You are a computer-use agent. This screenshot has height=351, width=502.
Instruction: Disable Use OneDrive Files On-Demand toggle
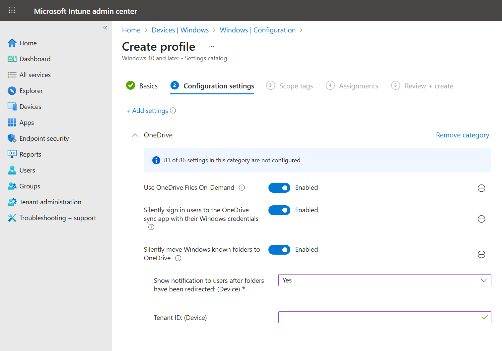coord(279,188)
